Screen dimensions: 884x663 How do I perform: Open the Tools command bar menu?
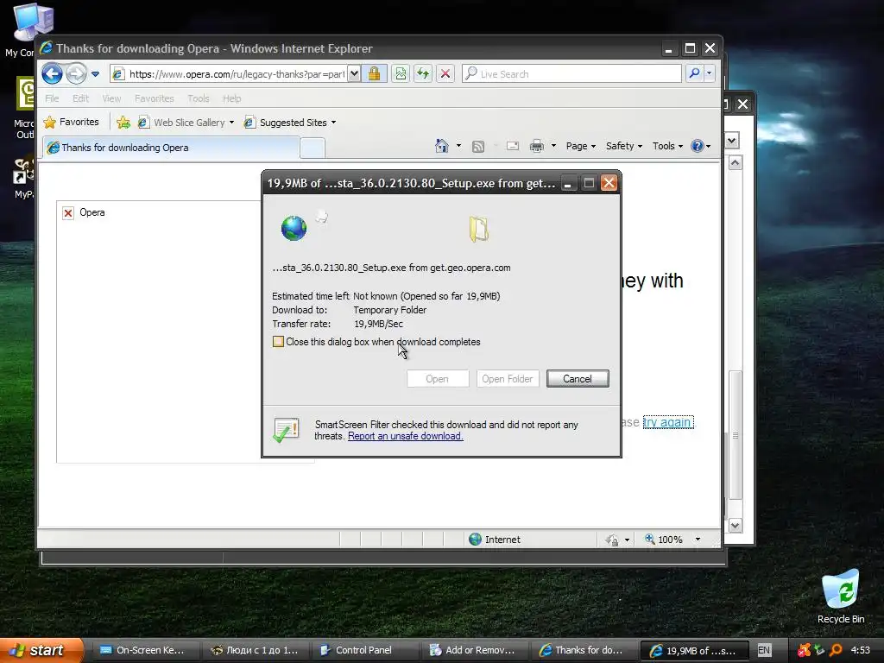click(x=667, y=146)
